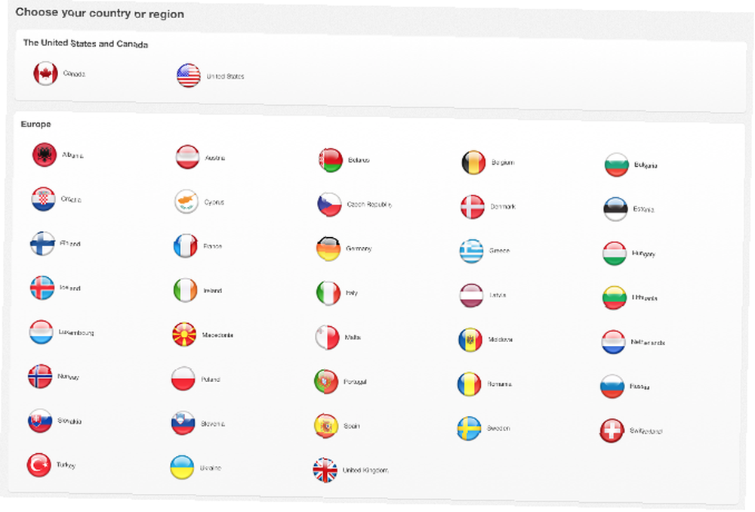Select the United Kingdom flag icon
The height and width of the screenshot is (512, 755).
click(x=325, y=470)
